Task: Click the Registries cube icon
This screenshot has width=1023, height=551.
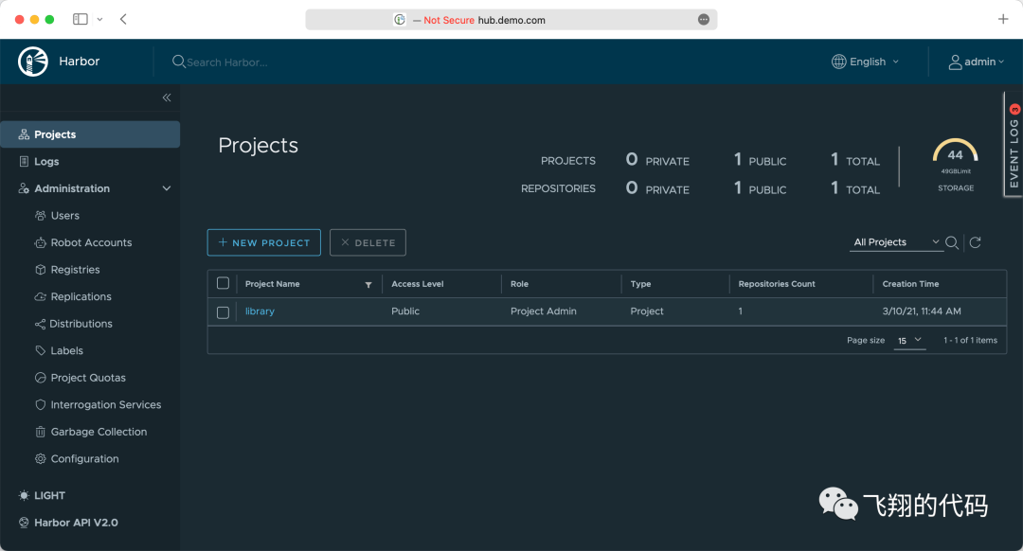Action: point(41,269)
